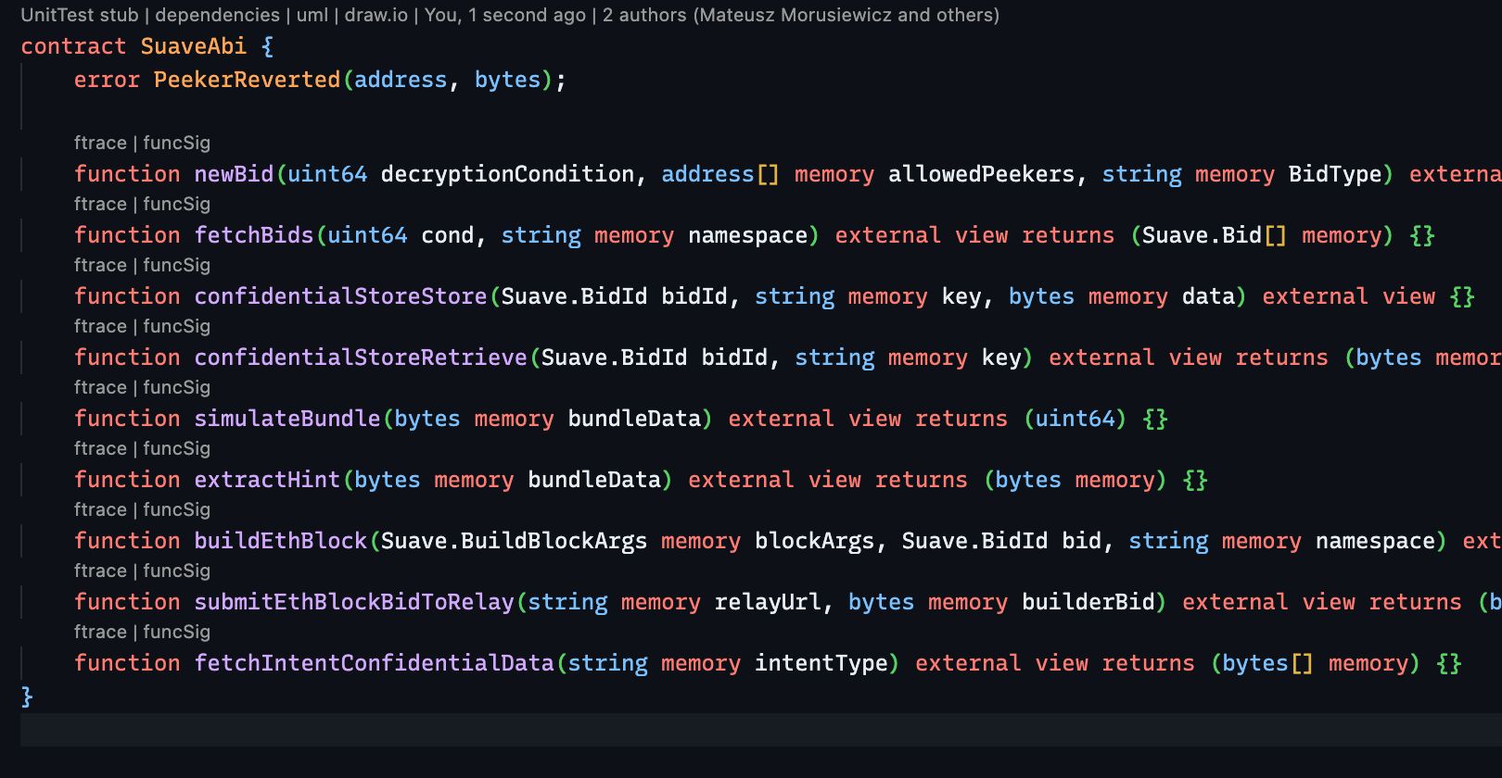Click the newBid function name
This screenshot has width=1502, height=778.
pyautogui.click(x=234, y=174)
